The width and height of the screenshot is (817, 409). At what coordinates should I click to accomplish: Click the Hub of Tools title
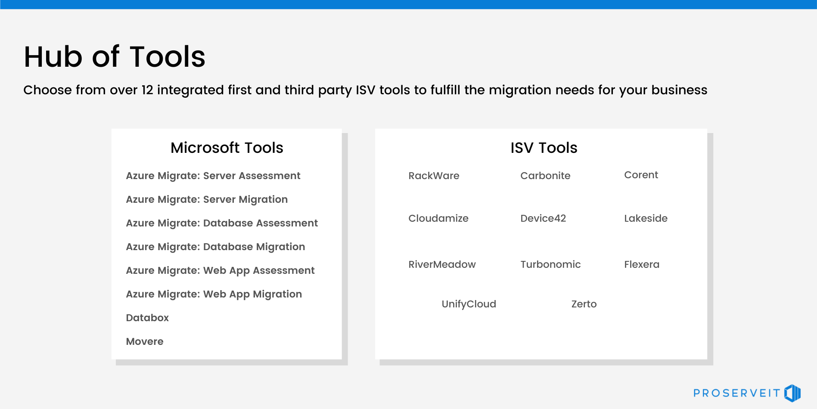[x=115, y=56]
